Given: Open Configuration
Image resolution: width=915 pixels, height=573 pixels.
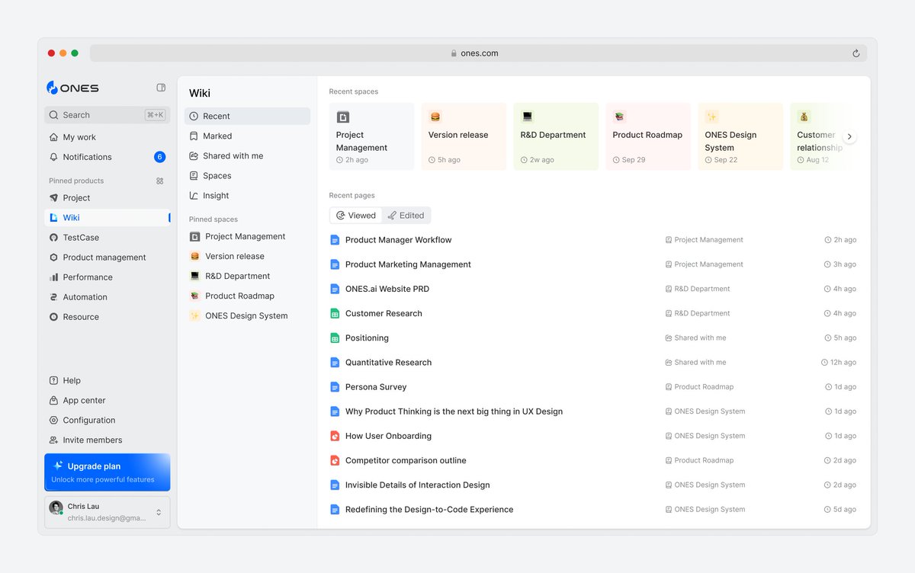Looking at the screenshot, I should tap(108, 421).
